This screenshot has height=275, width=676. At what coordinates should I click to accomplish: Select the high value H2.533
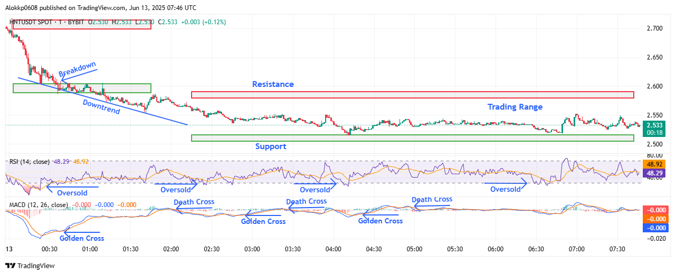tap(122, 23)
